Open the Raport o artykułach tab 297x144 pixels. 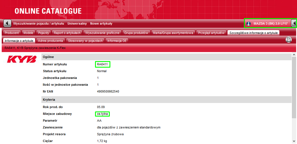click(x=68, y=33)
